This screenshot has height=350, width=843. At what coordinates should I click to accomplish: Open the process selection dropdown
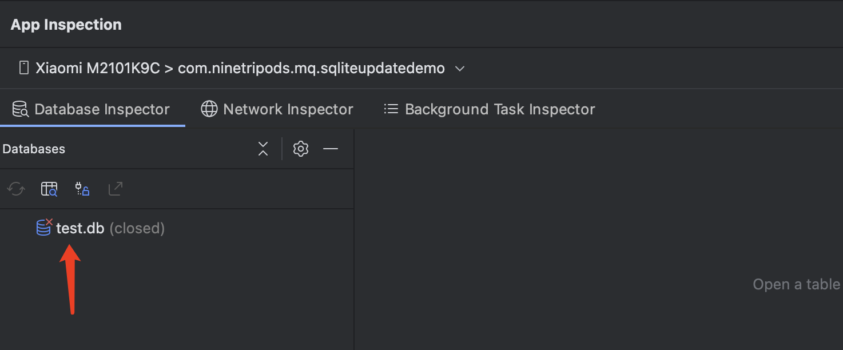[x=459, y=68]
